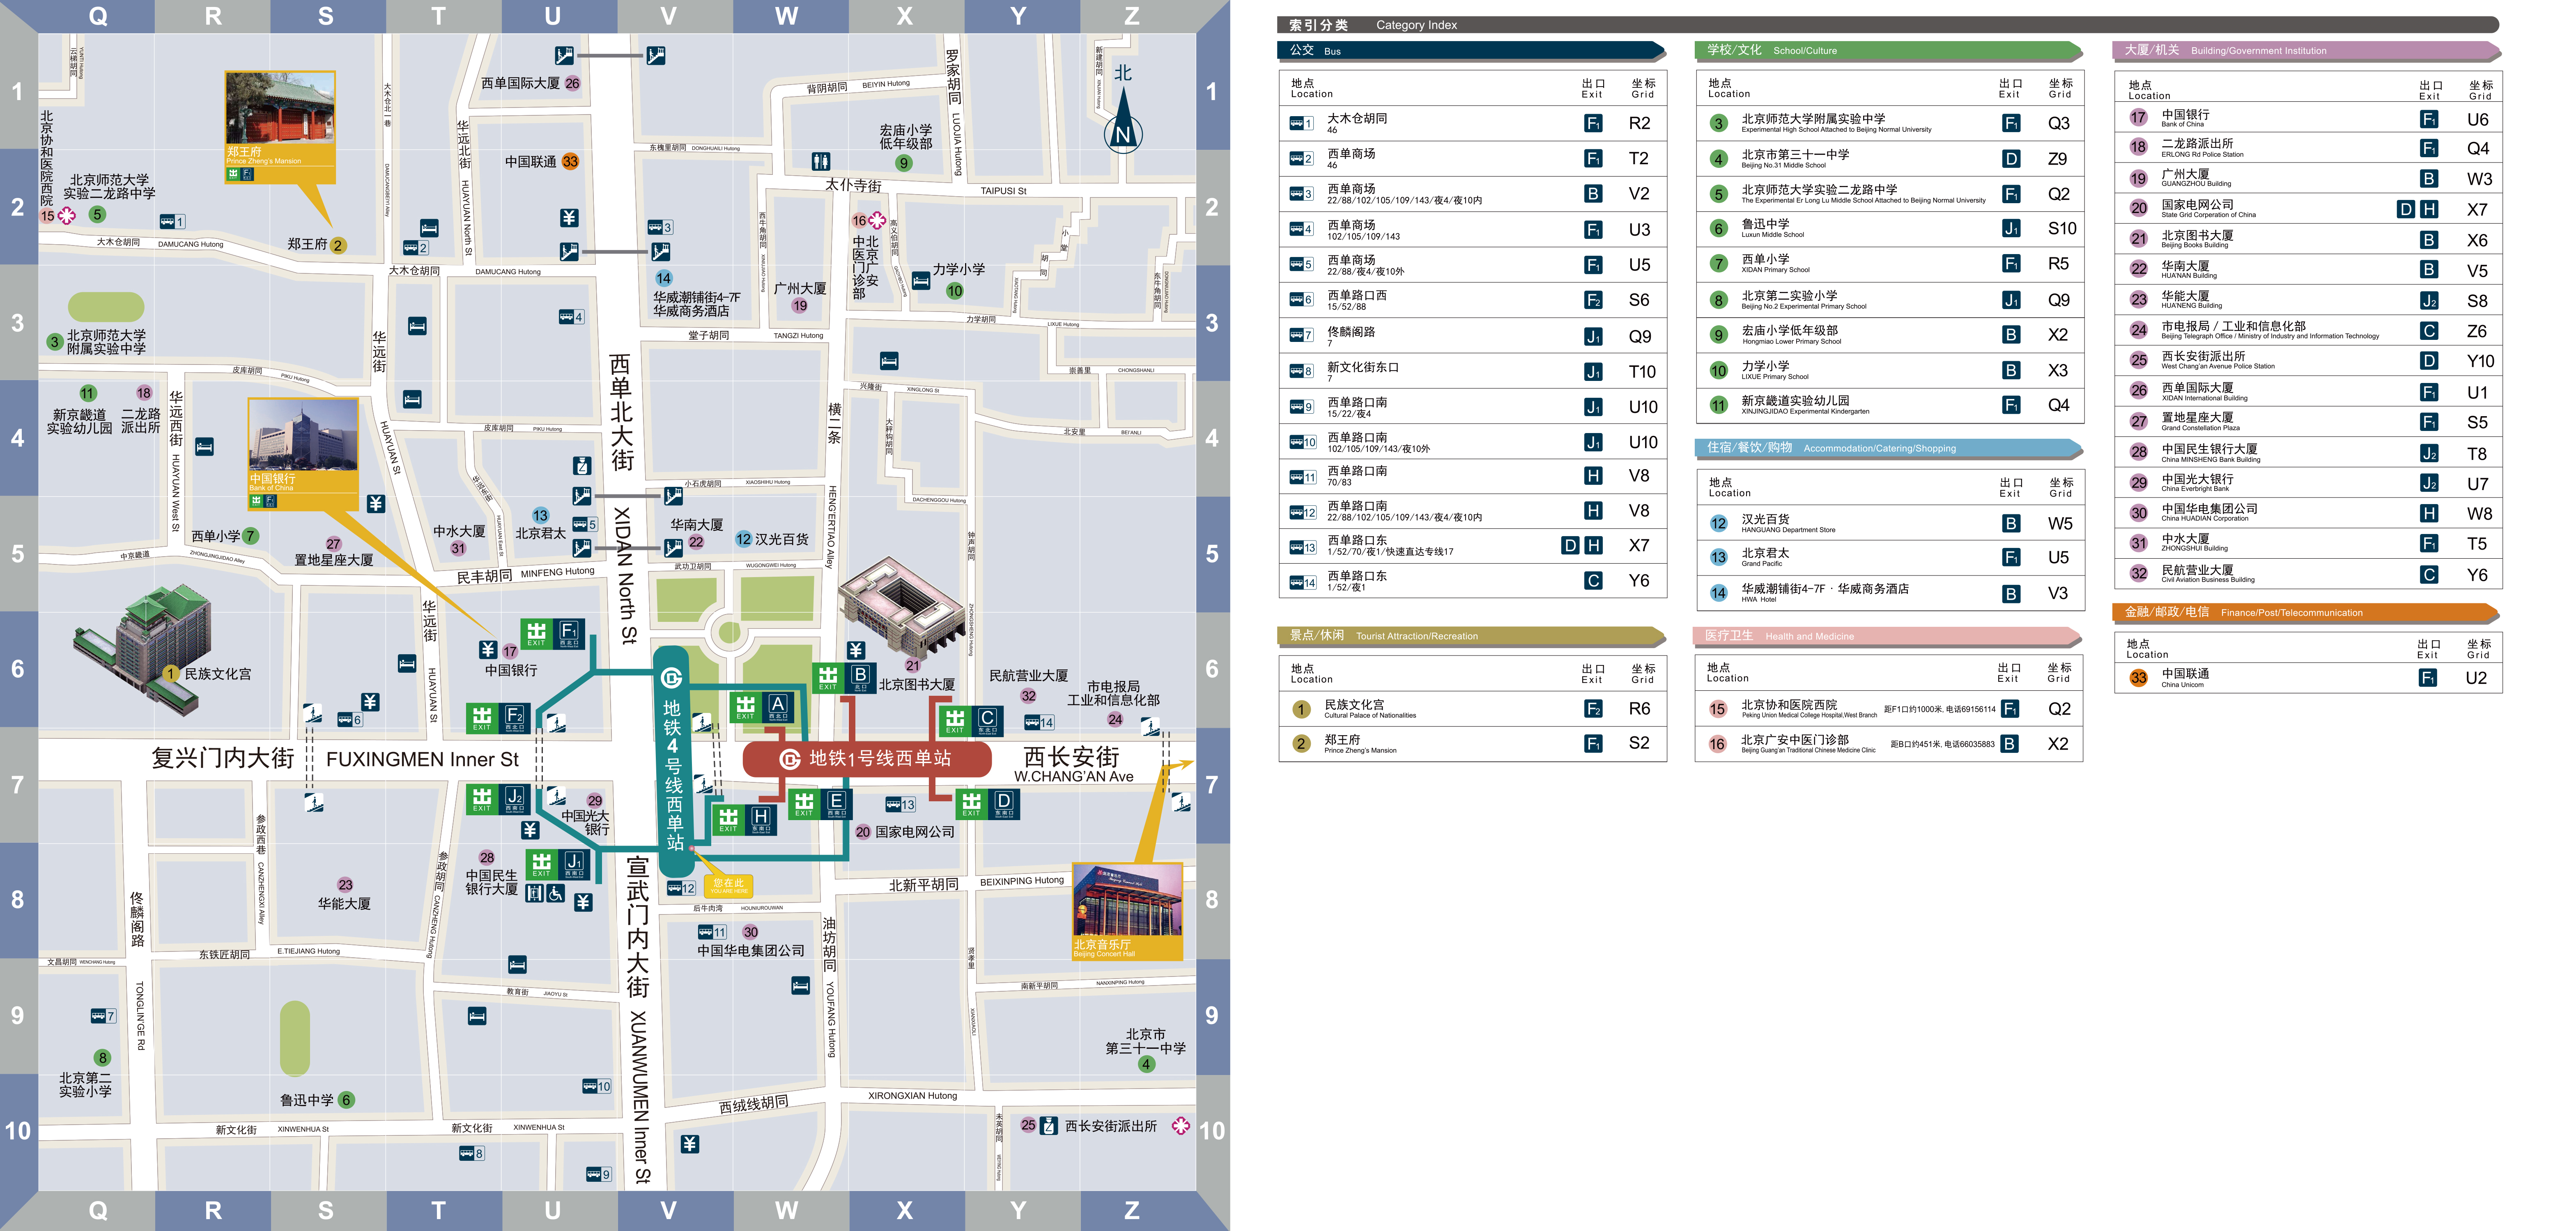
Task: Click the 民族文化宫 row in Tourist Attraction index
Action: [x=1472, y=709]
